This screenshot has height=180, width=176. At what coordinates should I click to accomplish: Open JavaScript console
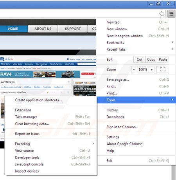click(51, 164)
